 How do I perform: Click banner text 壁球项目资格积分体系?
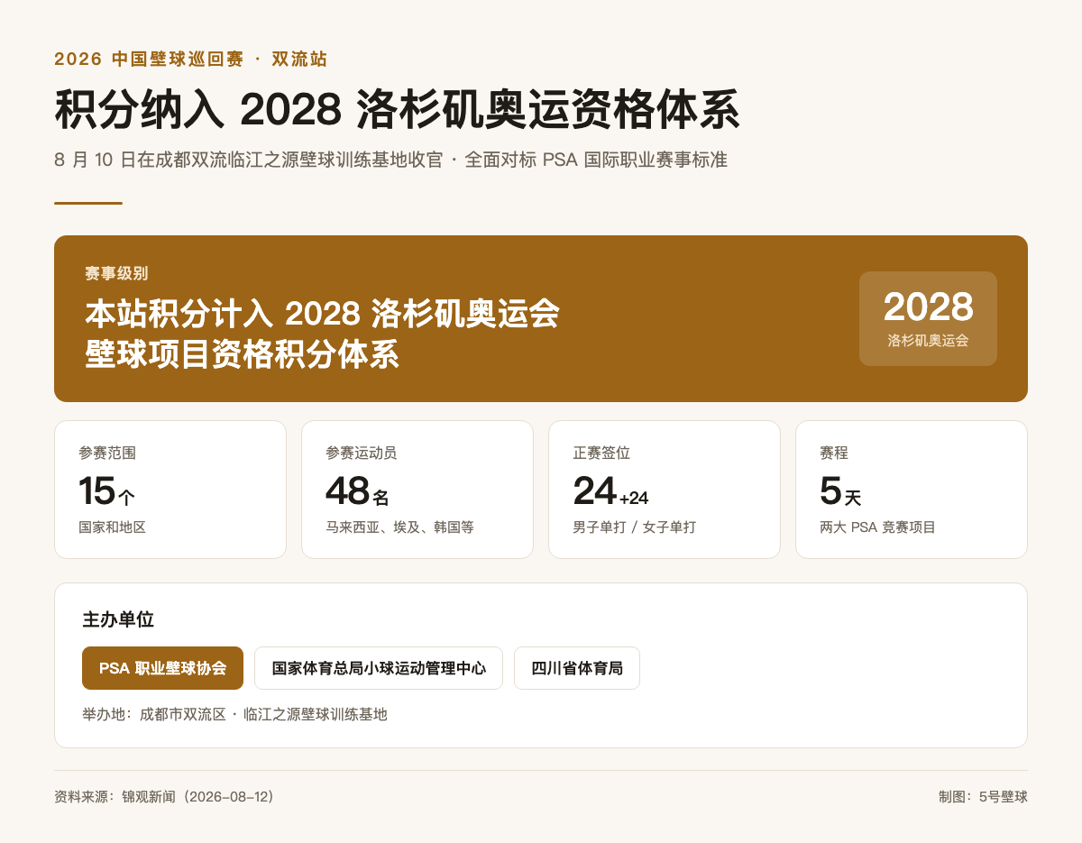(242, 354)
